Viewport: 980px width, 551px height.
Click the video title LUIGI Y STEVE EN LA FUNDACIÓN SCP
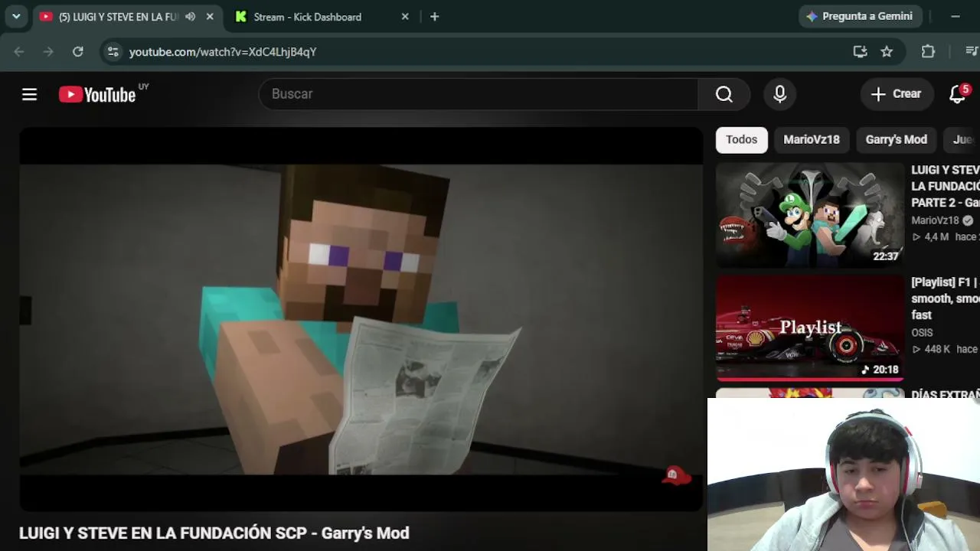coord(214,533)
